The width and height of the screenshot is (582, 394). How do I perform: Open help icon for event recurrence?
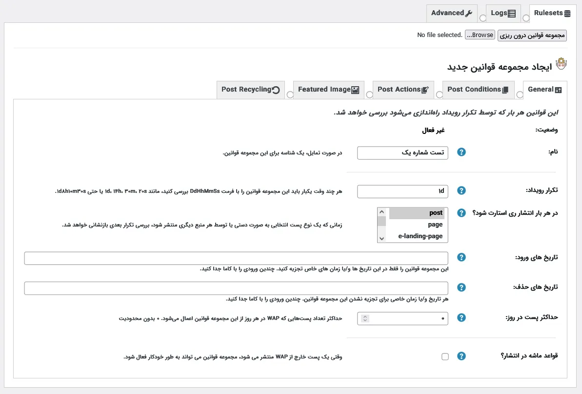point(462,190)
